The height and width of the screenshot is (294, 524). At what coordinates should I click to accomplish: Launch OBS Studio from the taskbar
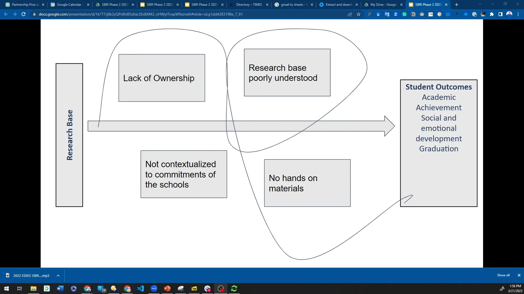(x=221, y=289)
